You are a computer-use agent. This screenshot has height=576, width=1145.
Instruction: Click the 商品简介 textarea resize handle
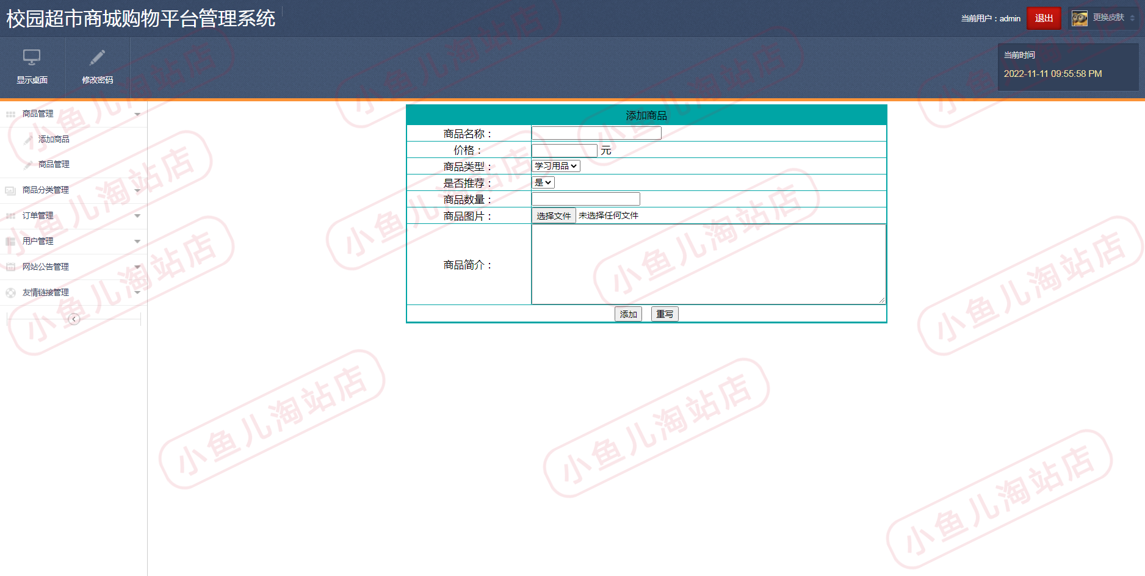click(x=882, y=300)
